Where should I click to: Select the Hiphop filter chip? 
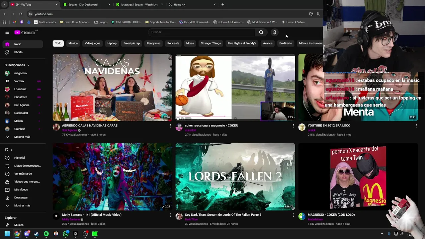click(112, 43)
